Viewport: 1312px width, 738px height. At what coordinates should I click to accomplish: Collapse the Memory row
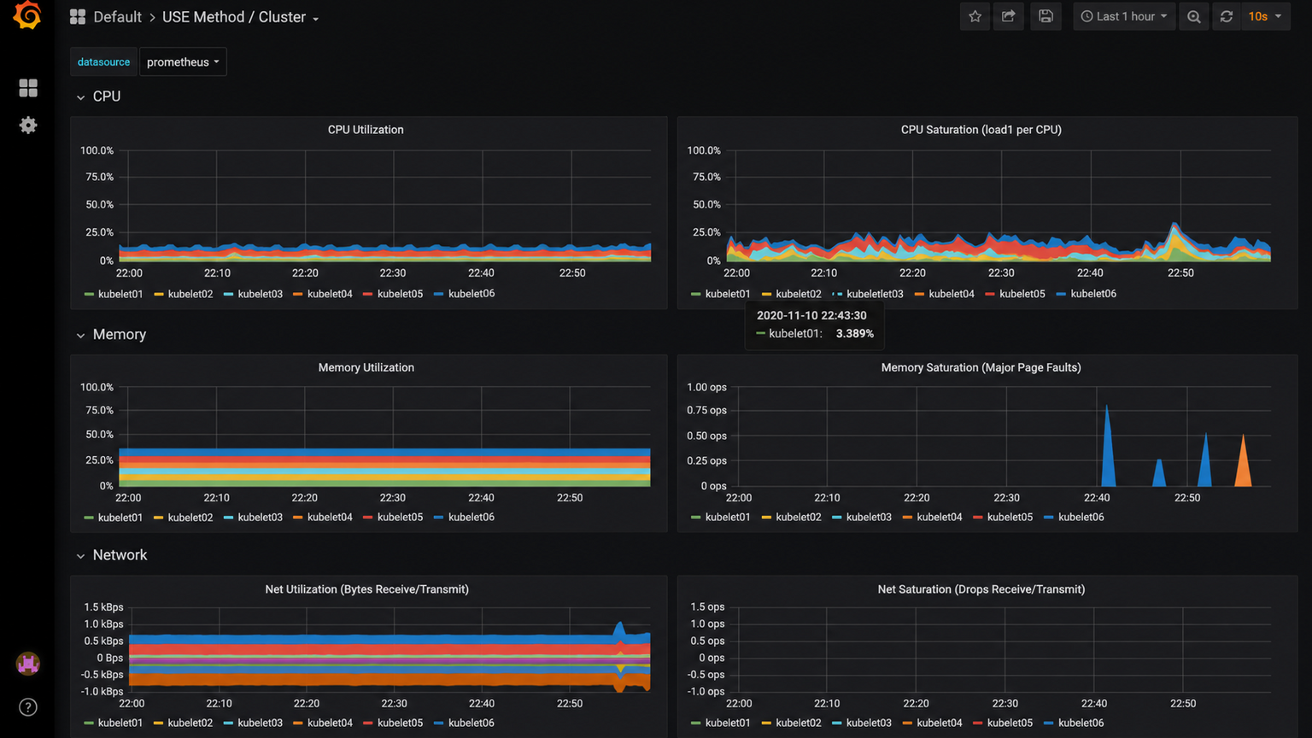tap(111, 335)
